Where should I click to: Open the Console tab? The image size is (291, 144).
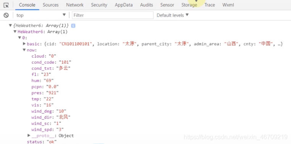[27, 5]
